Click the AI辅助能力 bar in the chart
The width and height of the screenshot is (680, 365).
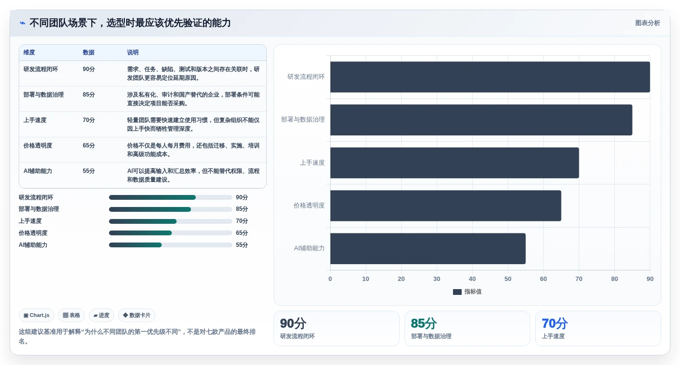click(428, 248)
